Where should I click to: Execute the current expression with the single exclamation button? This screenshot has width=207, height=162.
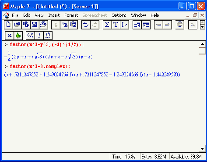tap(39, 36)
